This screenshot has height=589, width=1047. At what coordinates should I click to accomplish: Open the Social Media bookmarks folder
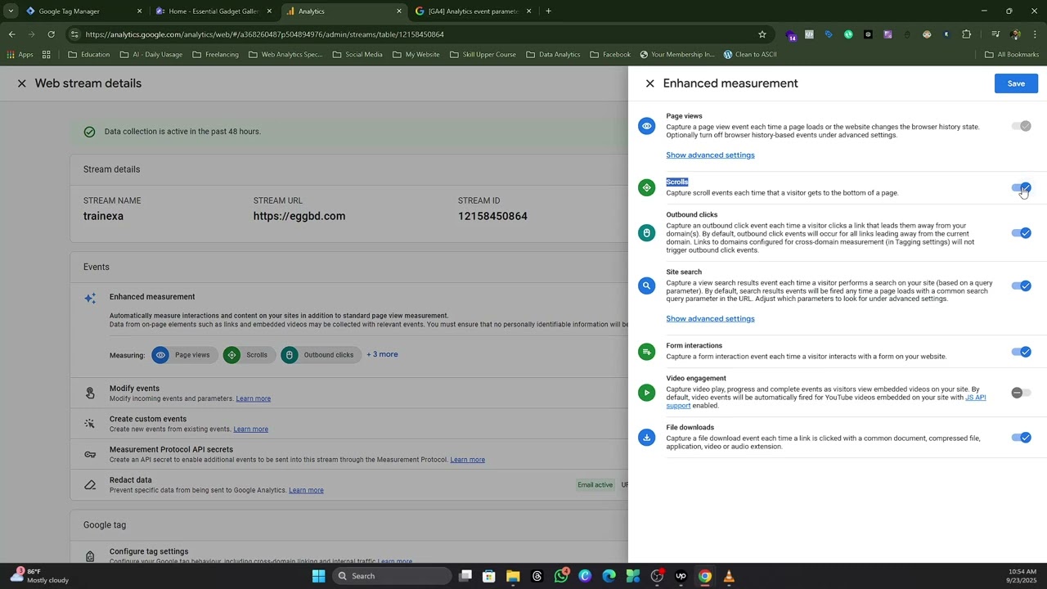tap(357, 55)
